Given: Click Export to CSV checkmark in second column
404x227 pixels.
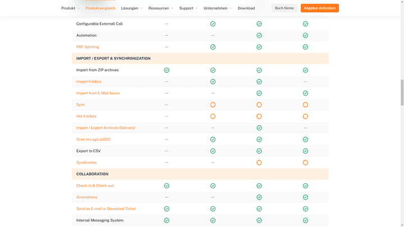Looking at the screenshot, I should tap(213, 151).
